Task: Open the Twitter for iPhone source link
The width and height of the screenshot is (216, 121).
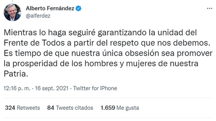Action: click(95, 88)
